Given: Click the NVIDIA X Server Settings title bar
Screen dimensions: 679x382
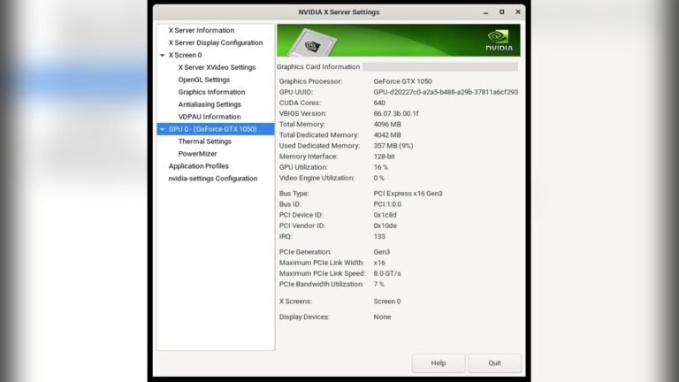Looking at the screenshot, I should pyautogui.click(x=339, y=12).
